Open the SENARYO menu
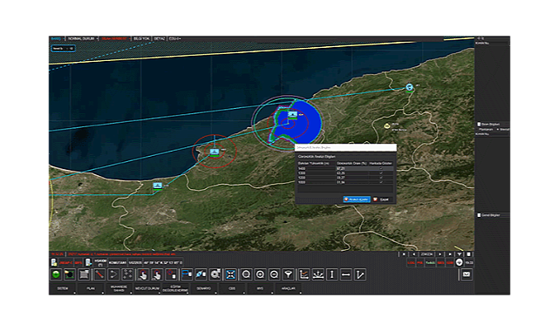This screenshot has width=559, height=331. pyautogui.click(x=203, y=288)
